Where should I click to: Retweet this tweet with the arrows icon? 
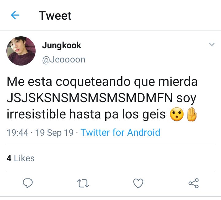tap(83, 183)
